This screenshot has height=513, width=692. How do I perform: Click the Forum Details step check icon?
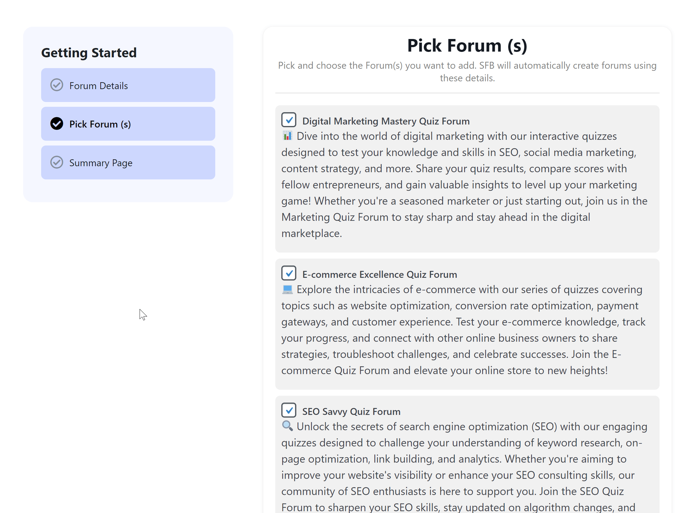pos(56,85)
